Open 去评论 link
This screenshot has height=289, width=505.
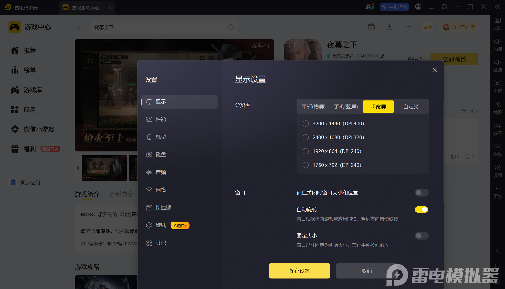(470, 111)
